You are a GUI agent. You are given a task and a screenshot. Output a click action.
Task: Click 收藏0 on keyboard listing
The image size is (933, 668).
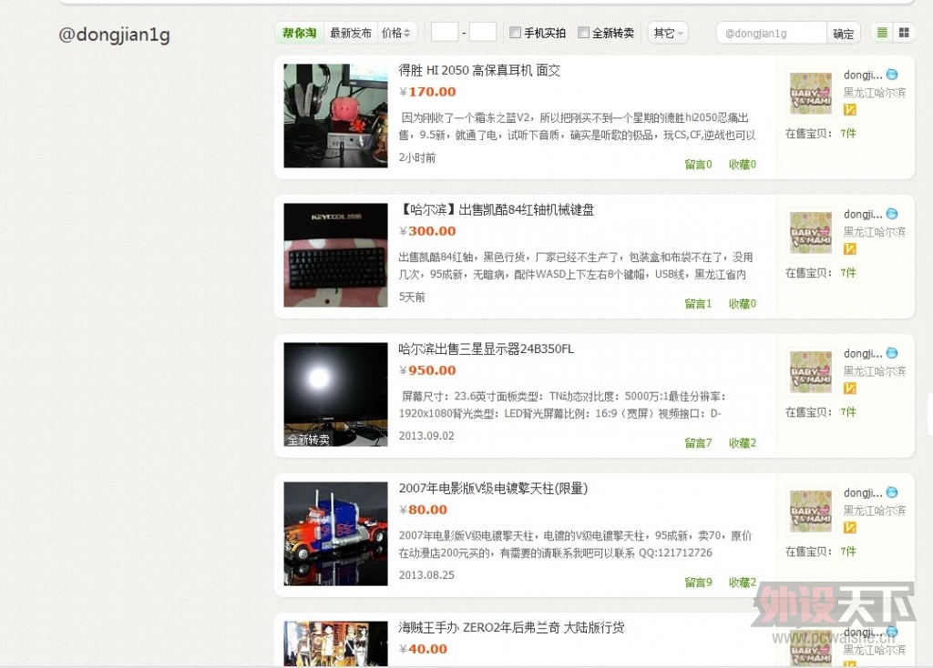coord(742,304)
